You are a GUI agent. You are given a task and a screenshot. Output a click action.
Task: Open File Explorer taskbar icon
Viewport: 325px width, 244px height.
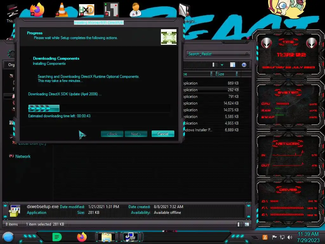pyautogui.click(x=107, y=237)
